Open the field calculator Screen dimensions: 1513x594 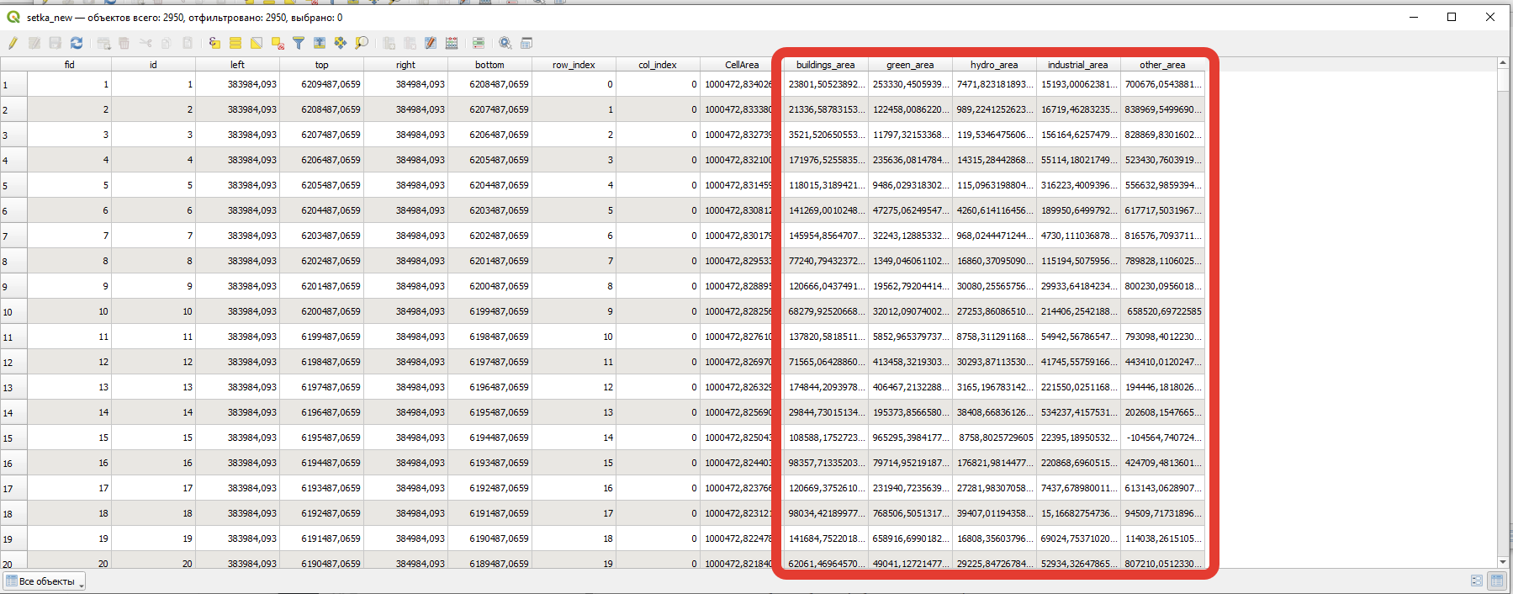tap(452, 43)
